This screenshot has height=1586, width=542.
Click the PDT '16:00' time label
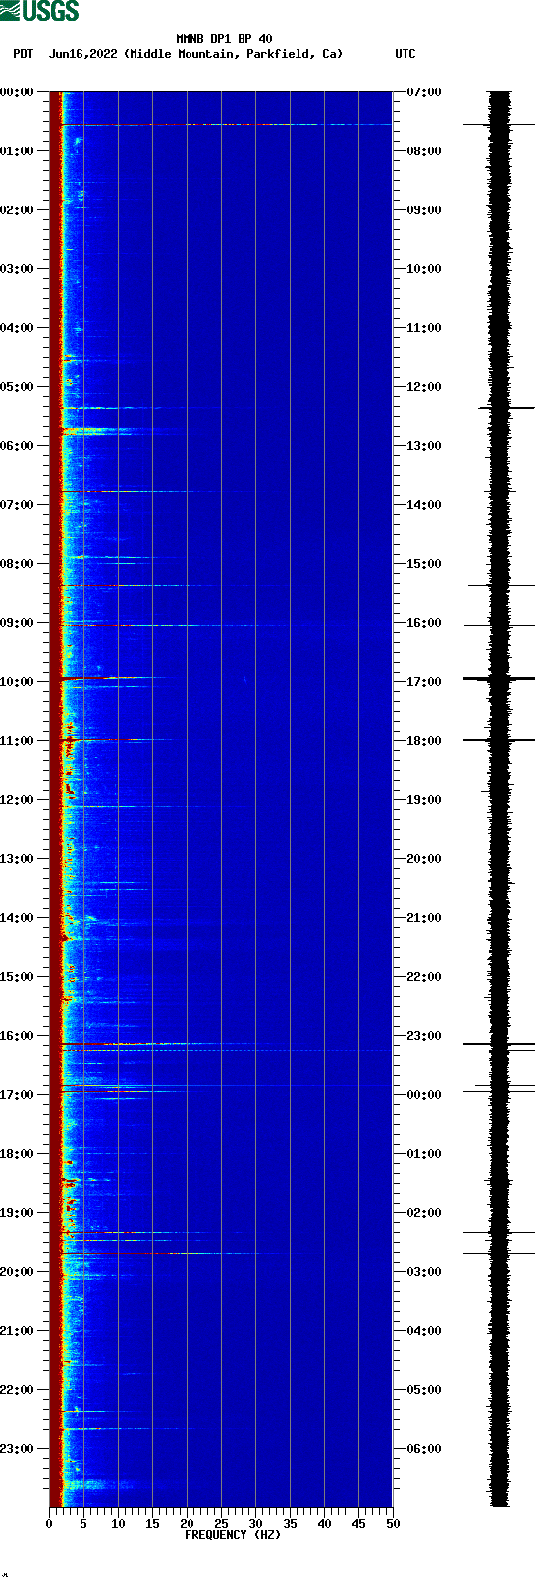[17, 1036]
